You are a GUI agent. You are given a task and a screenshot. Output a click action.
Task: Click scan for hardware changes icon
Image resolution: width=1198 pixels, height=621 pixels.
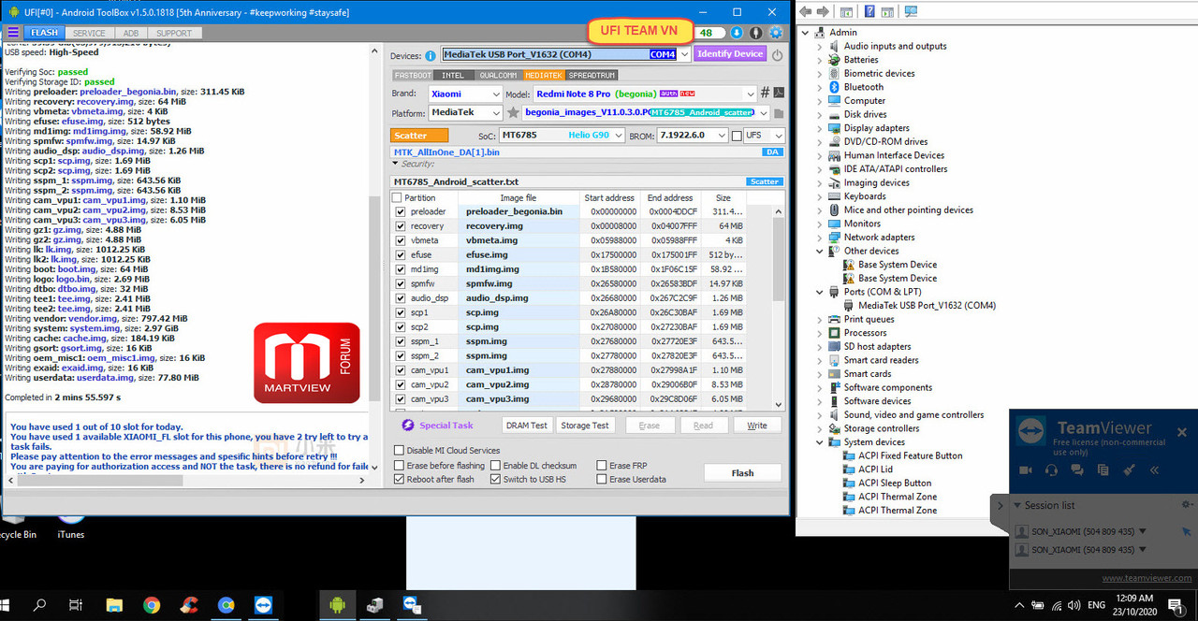(911, 11)
